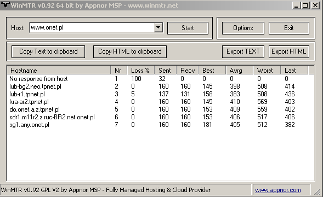Click Loss value 5 for lub-r1.tpnet.pl

(x=133, y=94)
